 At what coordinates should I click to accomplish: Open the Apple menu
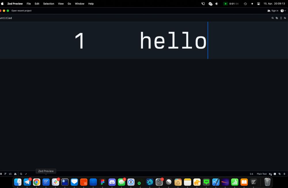[x=2, y=4]
